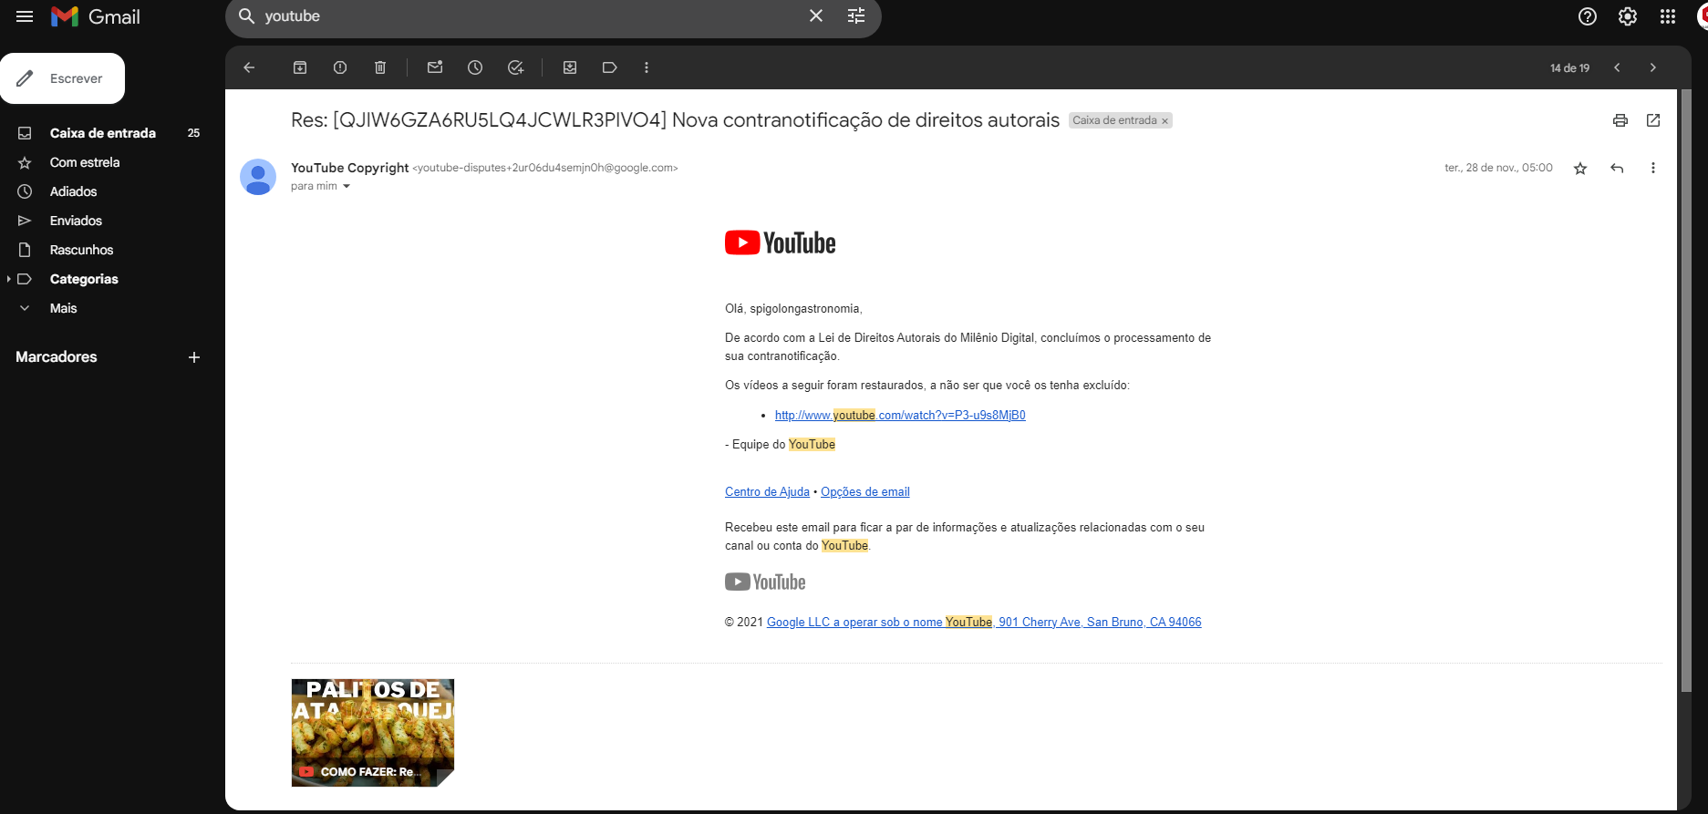Click the 'ter., 28 de nov., 05:00' date

pyautogui.click(x=1498, y=168)
